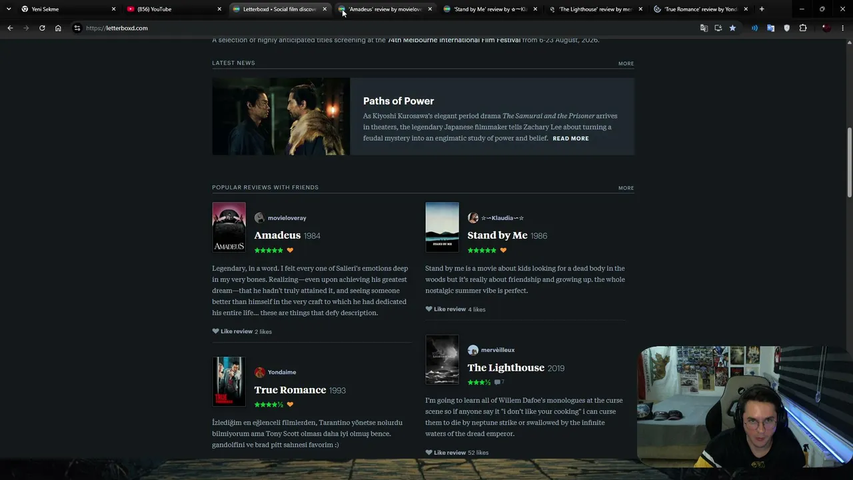This screenshot has height=480, width=853.
Task: View the 2 likes on Amadeus review
Action: click(x=263, y=331)
